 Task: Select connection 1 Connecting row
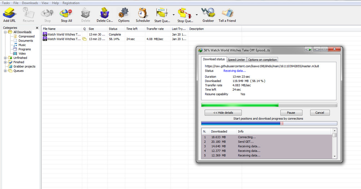267,137
